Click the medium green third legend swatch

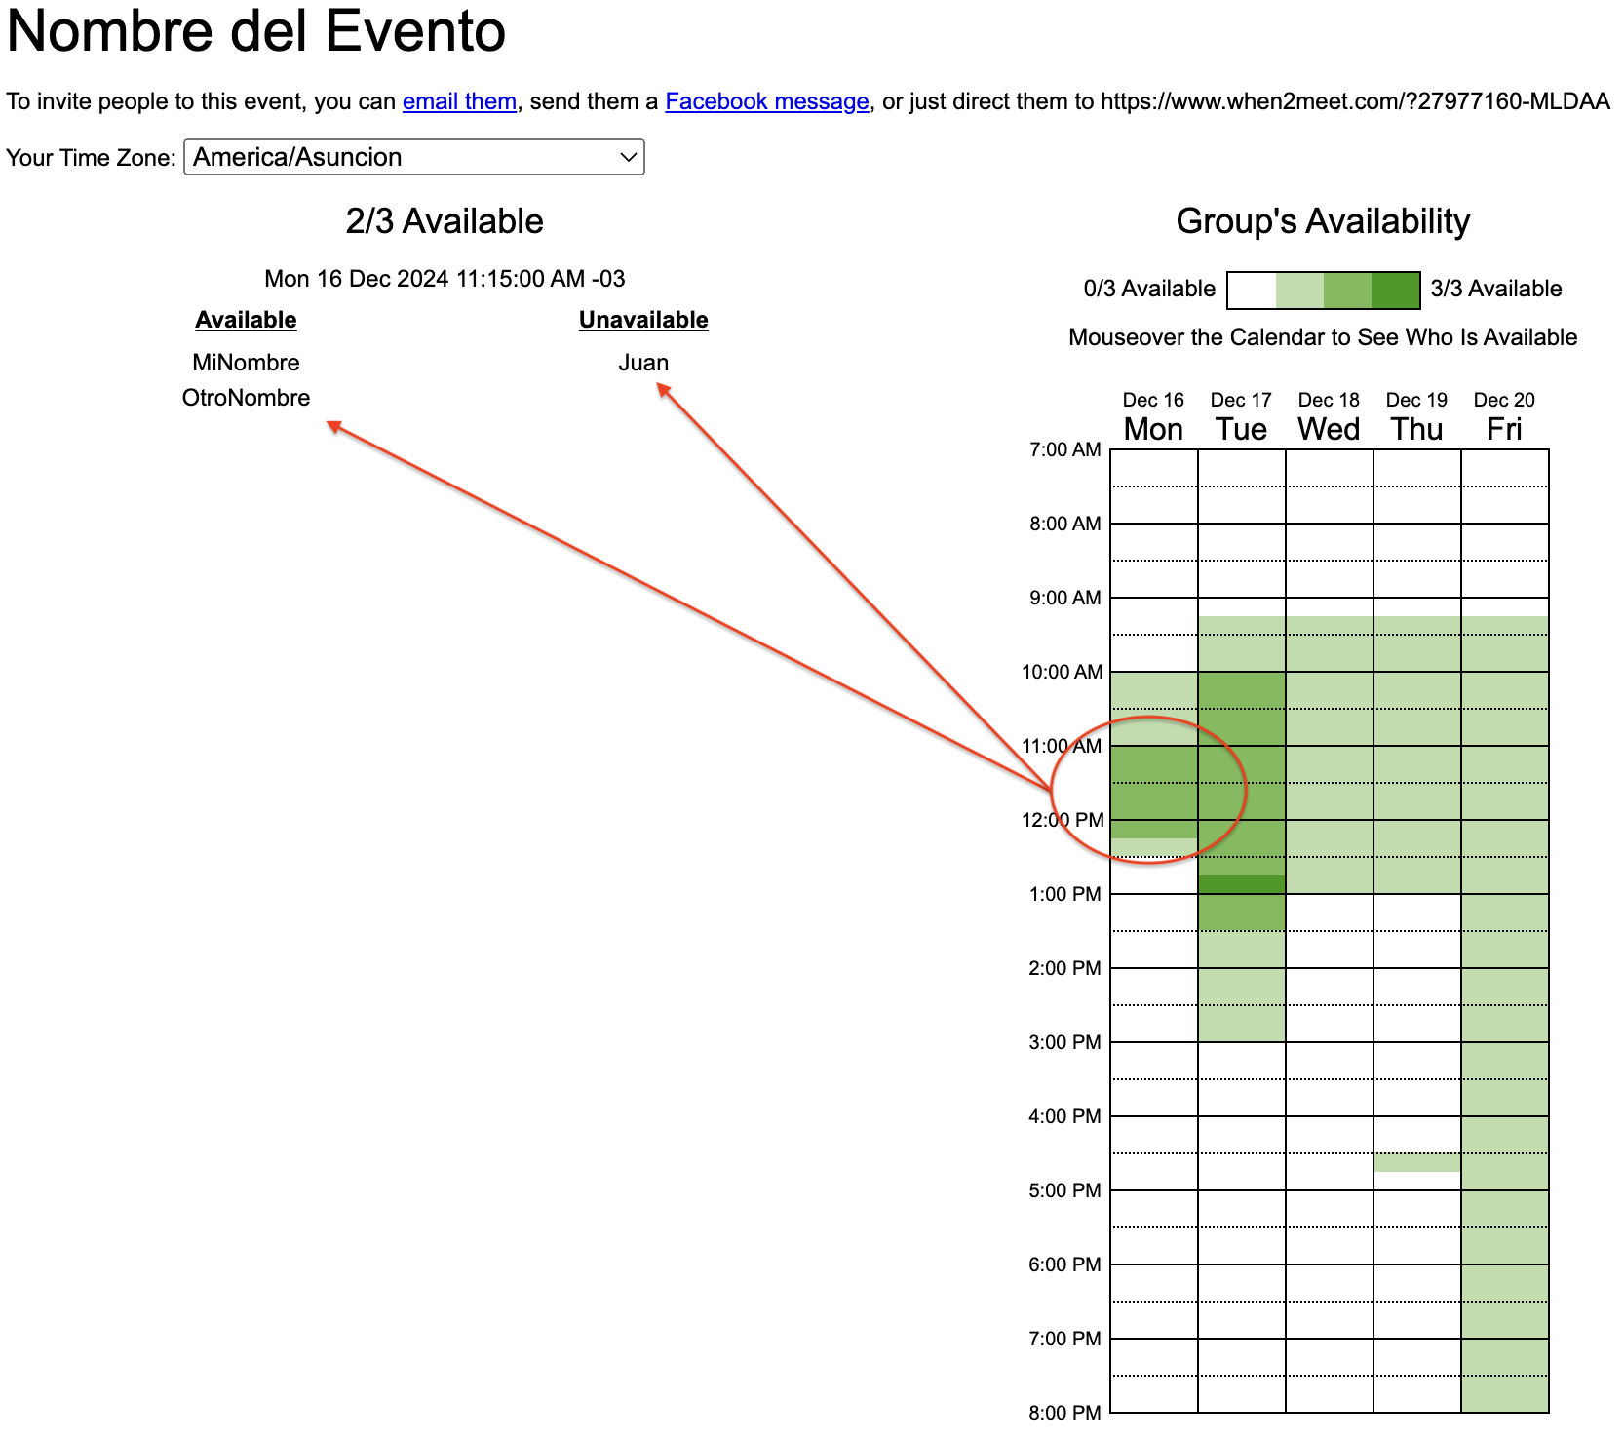point(1347,291)
